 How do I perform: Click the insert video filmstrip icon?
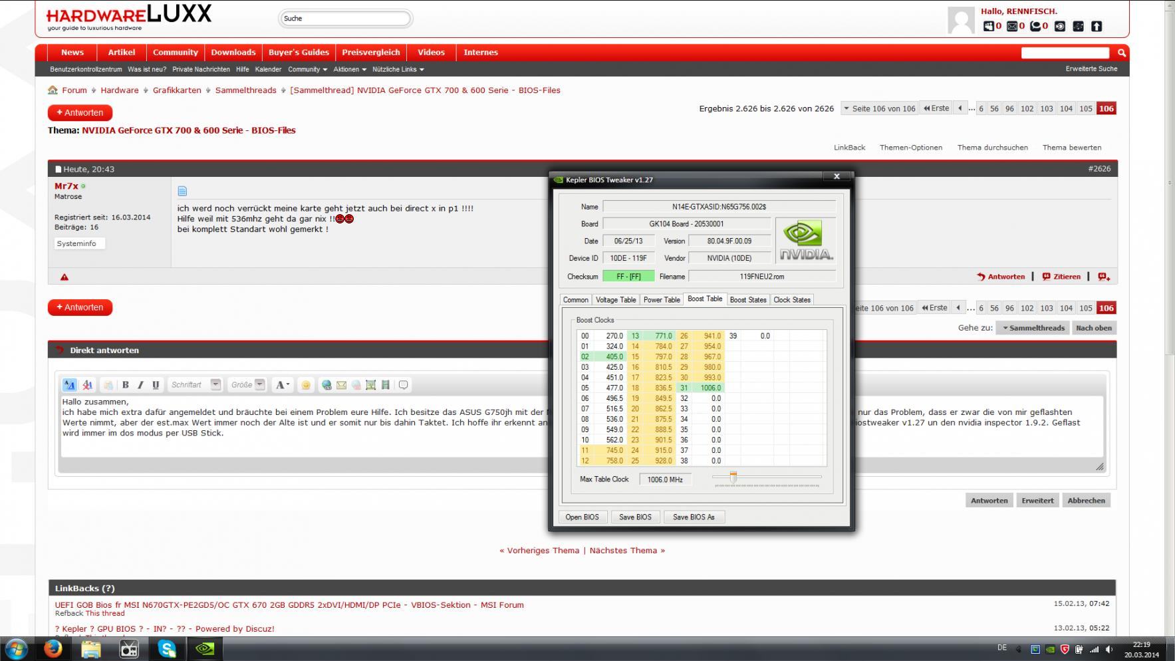(385, 385)
